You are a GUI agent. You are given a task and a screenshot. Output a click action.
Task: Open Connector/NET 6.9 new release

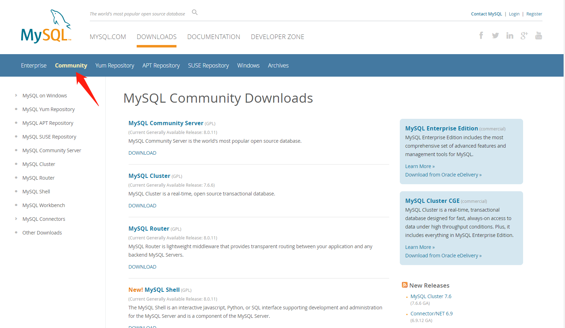point(431,314)
